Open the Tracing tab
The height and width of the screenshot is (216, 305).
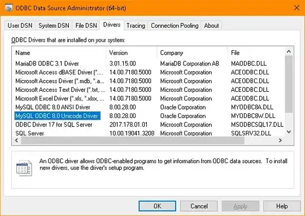point(136,25)
